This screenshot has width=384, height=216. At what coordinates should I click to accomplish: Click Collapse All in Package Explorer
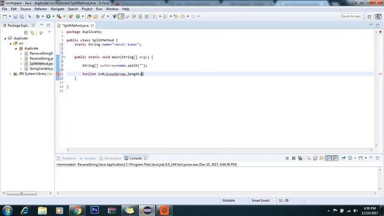[x=26, y=32]
